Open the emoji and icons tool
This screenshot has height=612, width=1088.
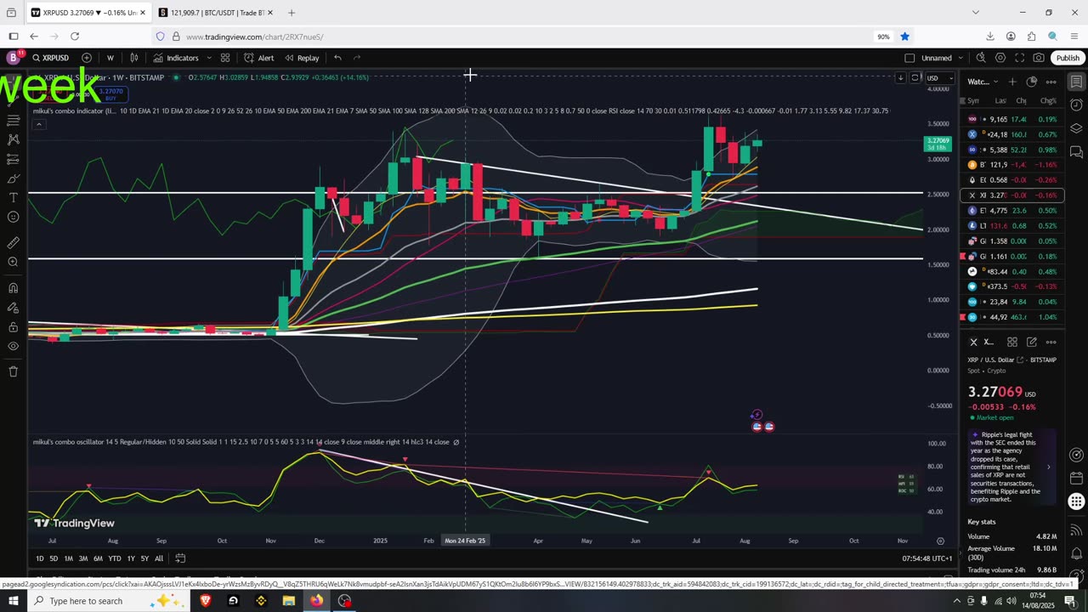coord(13,218)
